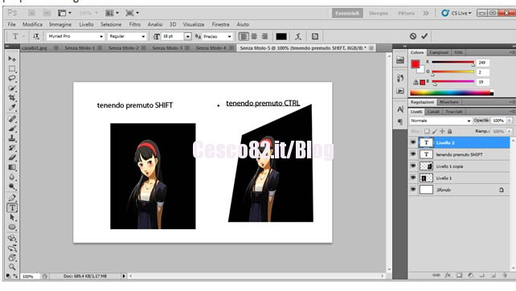Click the red foreground color swatch
This screenshot has height=291, width=516.
pyautogui.click(x=416, y=64)
